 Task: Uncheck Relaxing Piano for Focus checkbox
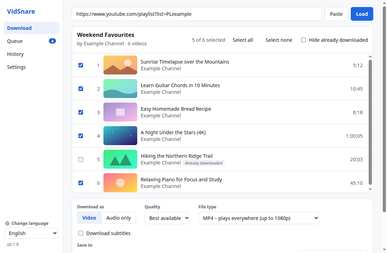(x=81, y=183)
